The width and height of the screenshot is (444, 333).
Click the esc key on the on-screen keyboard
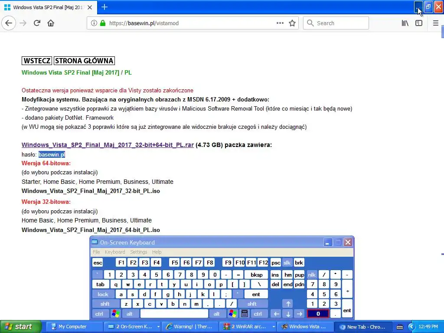point(98,263)
